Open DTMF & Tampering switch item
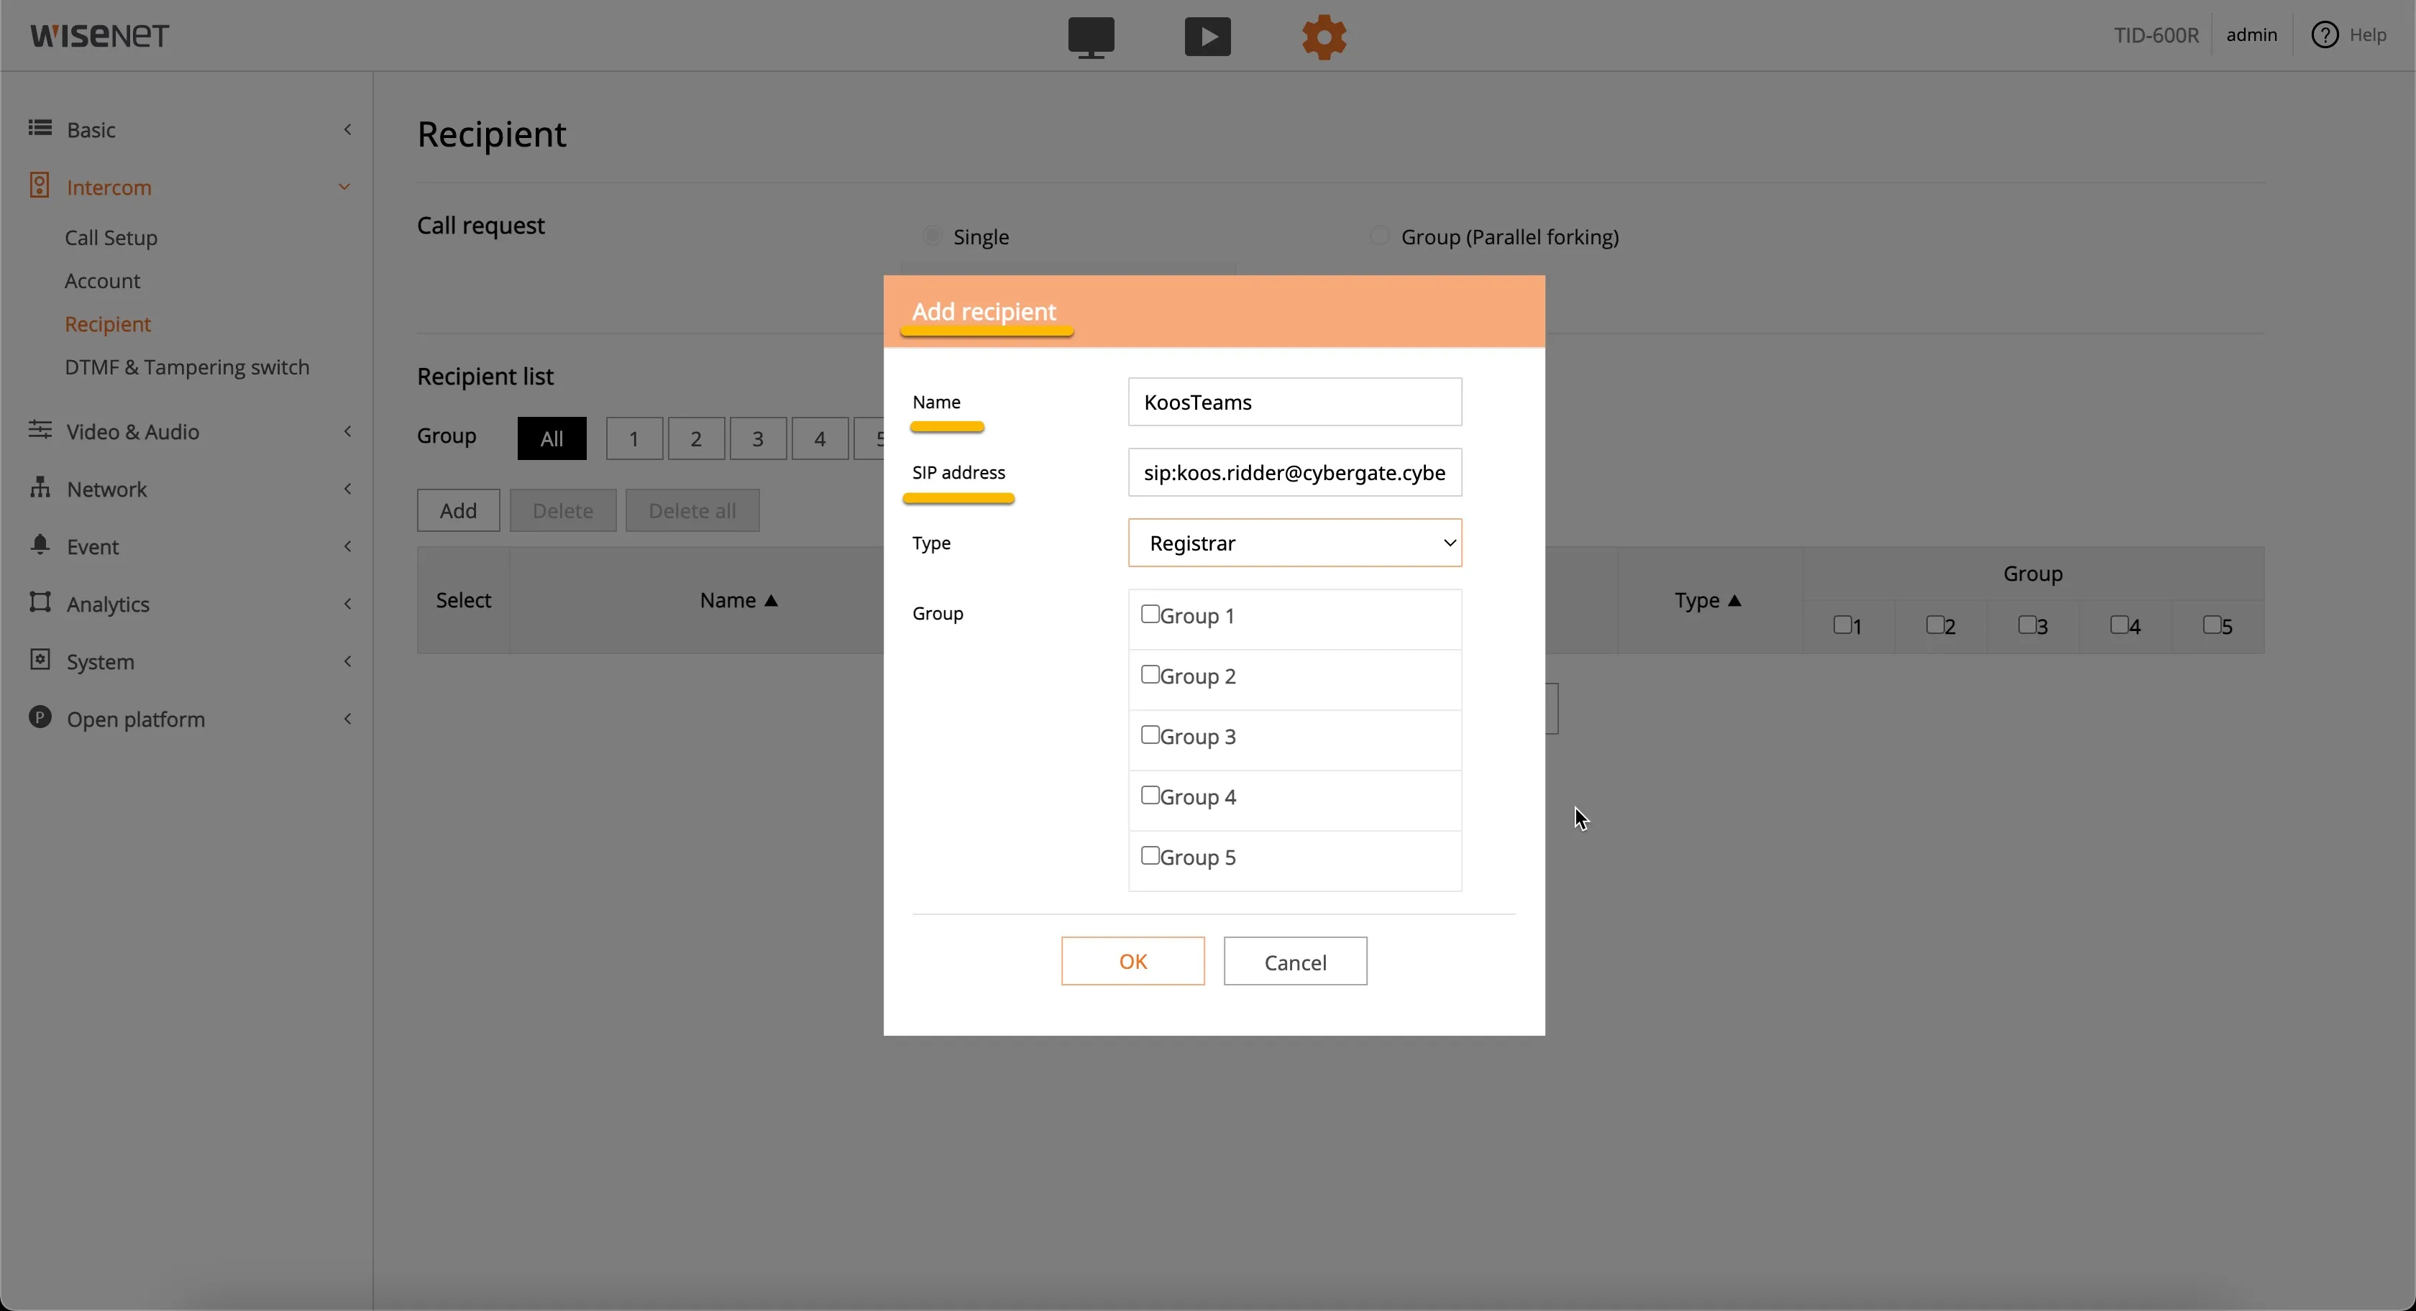Screen dimensions: 2416x1311 (188, 367)
